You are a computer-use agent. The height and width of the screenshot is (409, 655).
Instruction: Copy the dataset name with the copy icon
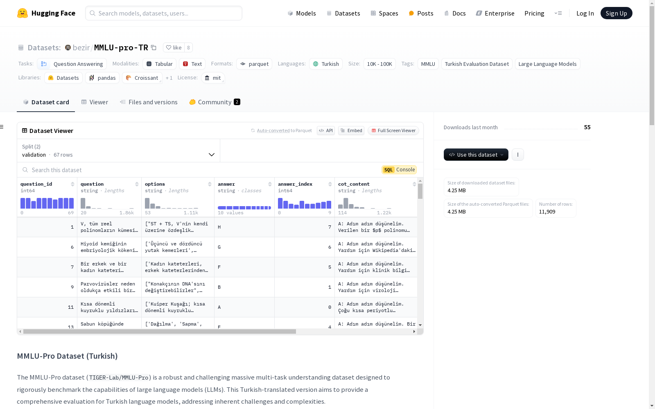point(154,47)
